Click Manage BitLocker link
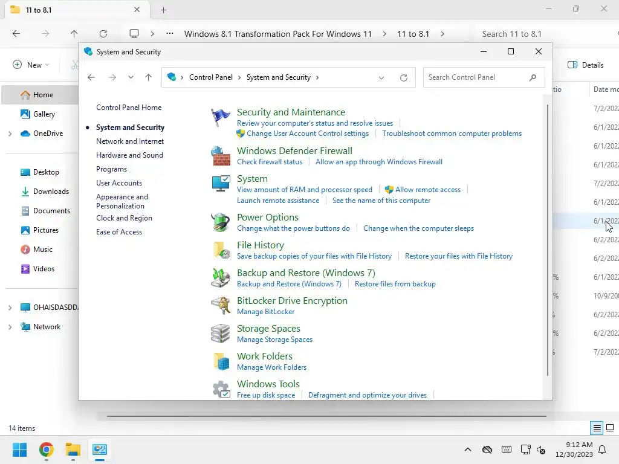The image size is (619, 464). (x=266, y=312)
